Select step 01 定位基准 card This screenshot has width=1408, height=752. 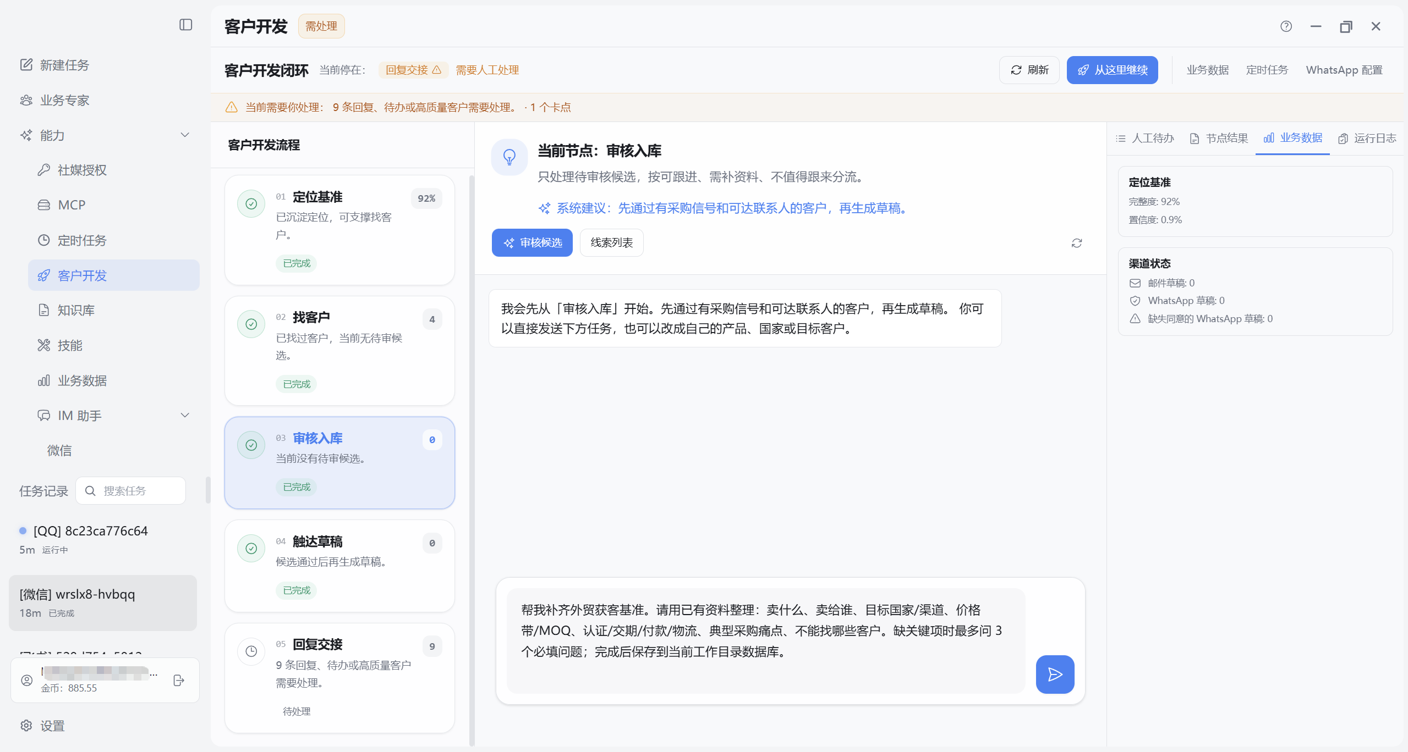click(x=339, y=230)
